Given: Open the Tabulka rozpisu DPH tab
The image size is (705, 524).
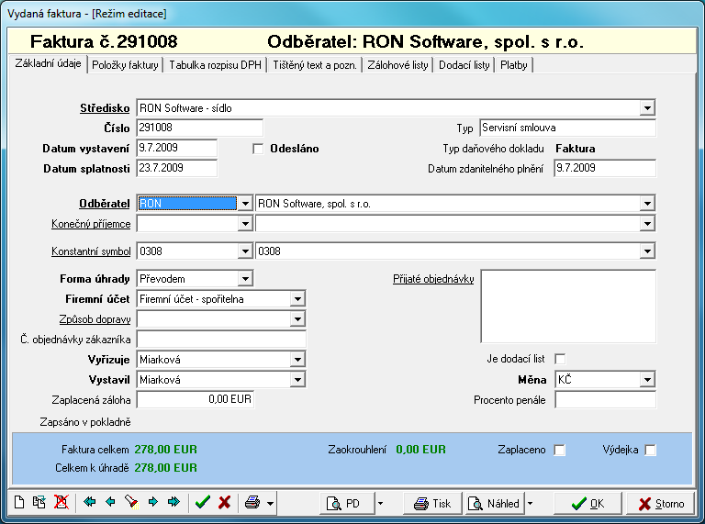Looking at the screenshot, I should [x=215, y=65].
